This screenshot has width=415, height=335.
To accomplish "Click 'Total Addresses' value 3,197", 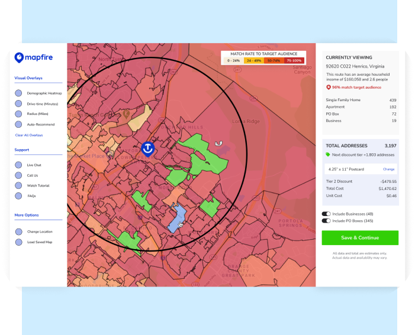I will pyautogui.click(x=390, y=146).
